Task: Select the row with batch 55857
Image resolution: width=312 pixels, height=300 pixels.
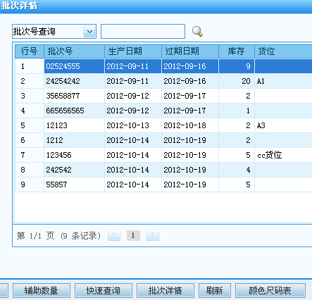Action: click(163, 185)
